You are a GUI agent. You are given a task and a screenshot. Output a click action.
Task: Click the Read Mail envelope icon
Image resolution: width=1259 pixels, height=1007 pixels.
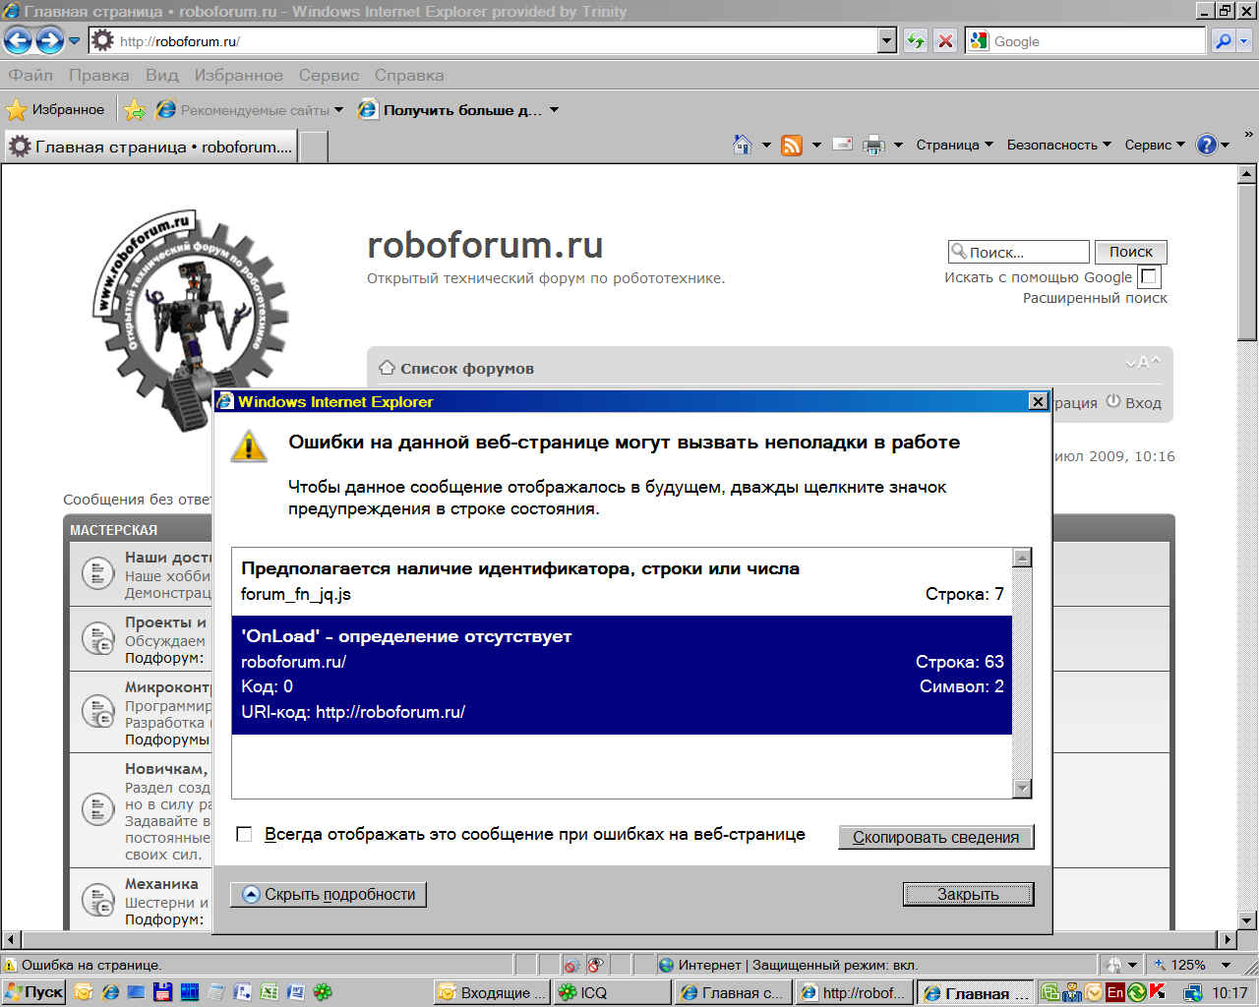[842, 145]
